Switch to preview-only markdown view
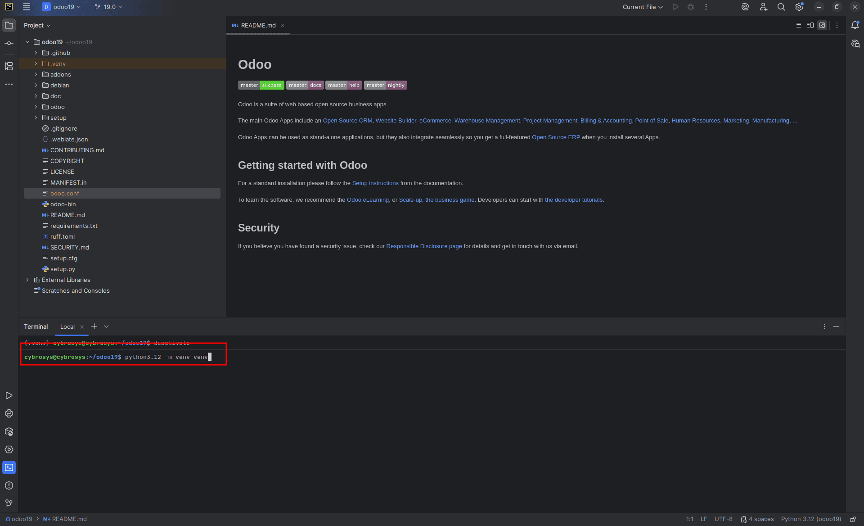Viewport: 864px width, 526px height. [822, 25]
